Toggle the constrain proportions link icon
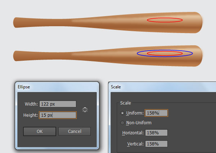This screenshot has width=216, height=153. (85, 110)
